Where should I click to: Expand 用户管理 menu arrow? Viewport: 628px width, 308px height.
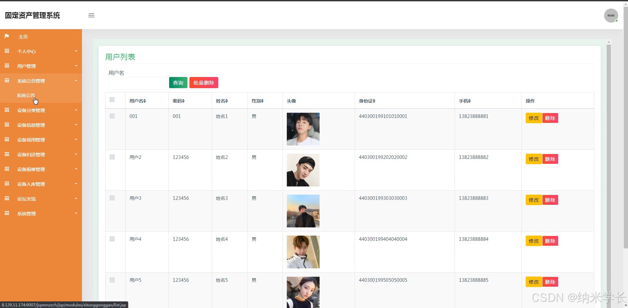[76, 66]
